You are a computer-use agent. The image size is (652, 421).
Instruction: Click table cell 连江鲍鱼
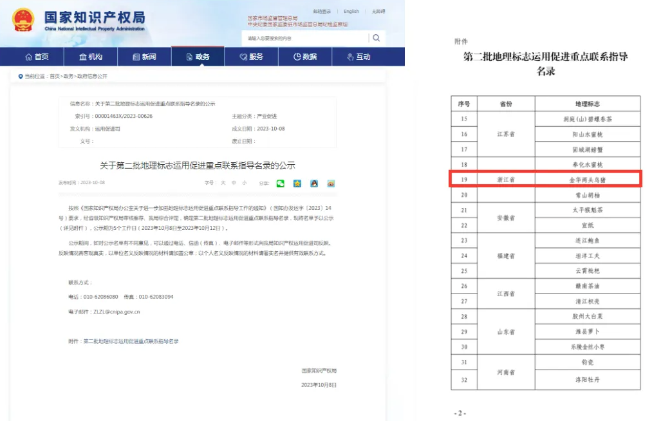tap(588, 241)
